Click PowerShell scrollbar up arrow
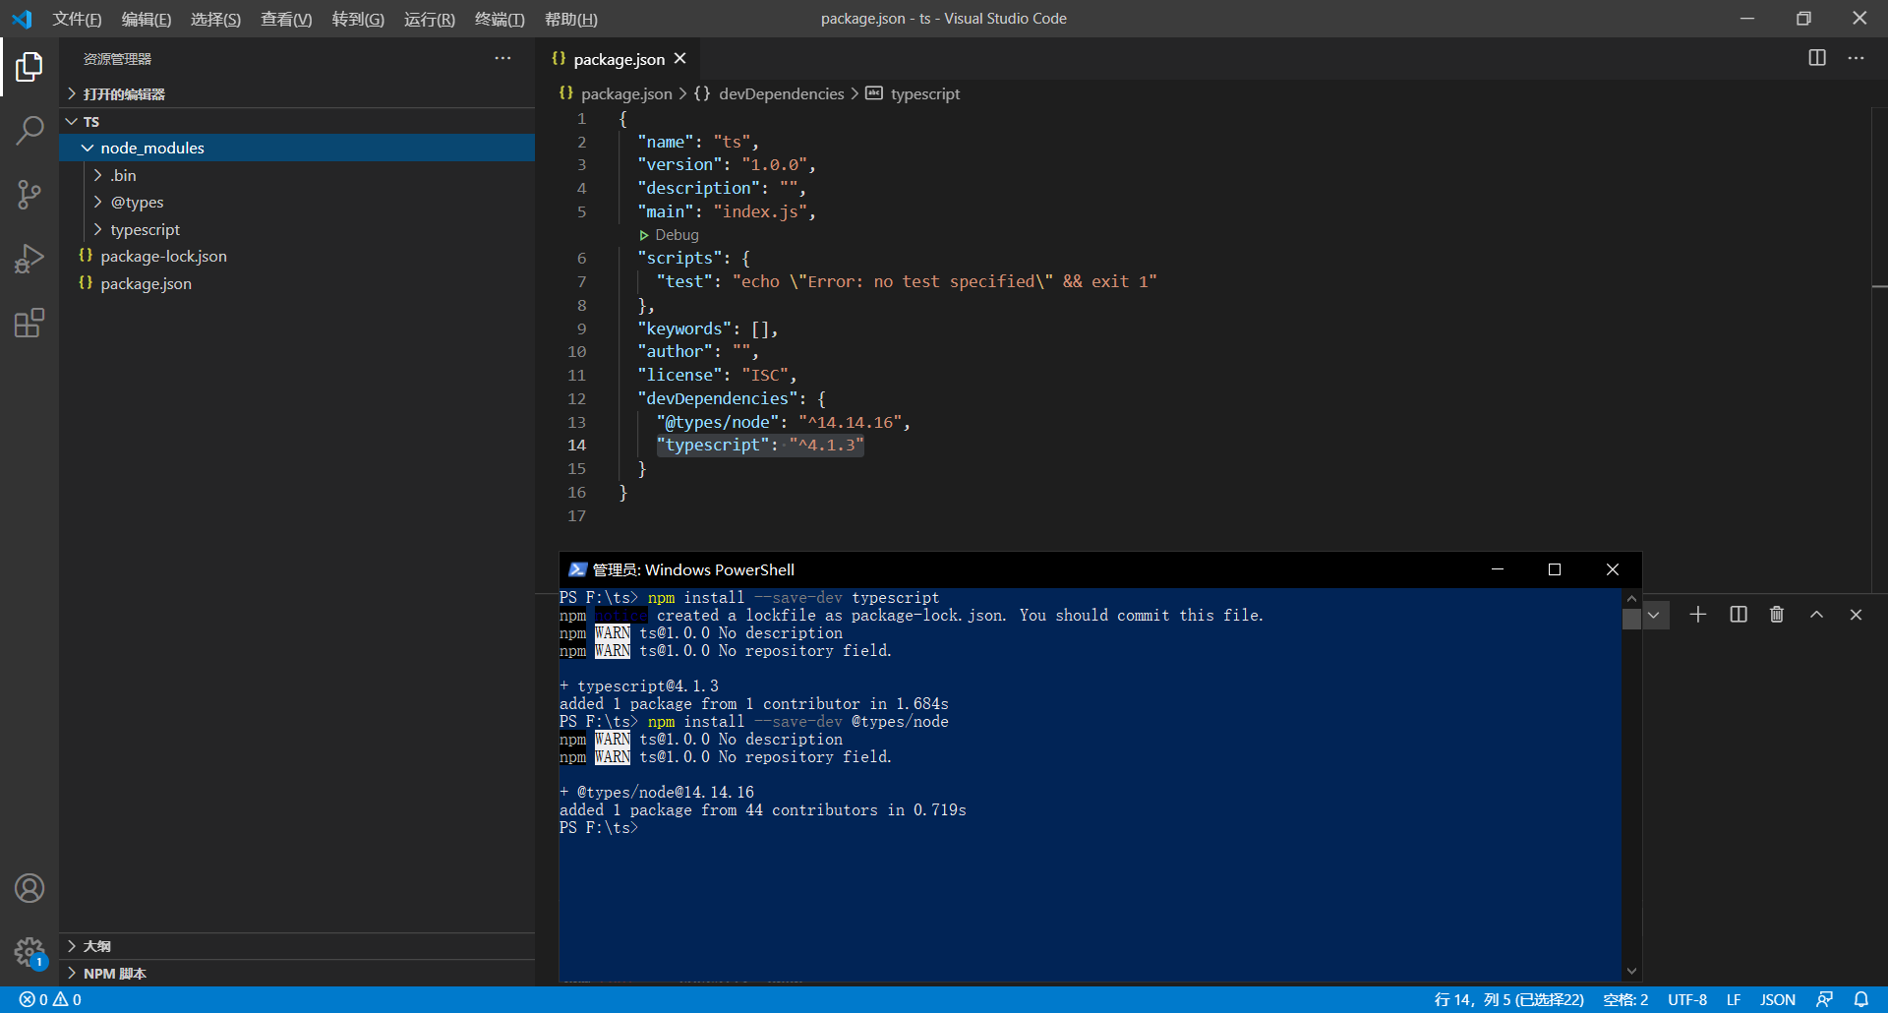 click(1631, 598)
